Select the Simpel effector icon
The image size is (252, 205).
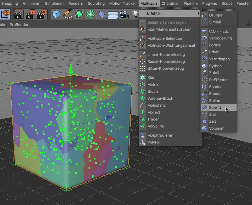(204, 22)
